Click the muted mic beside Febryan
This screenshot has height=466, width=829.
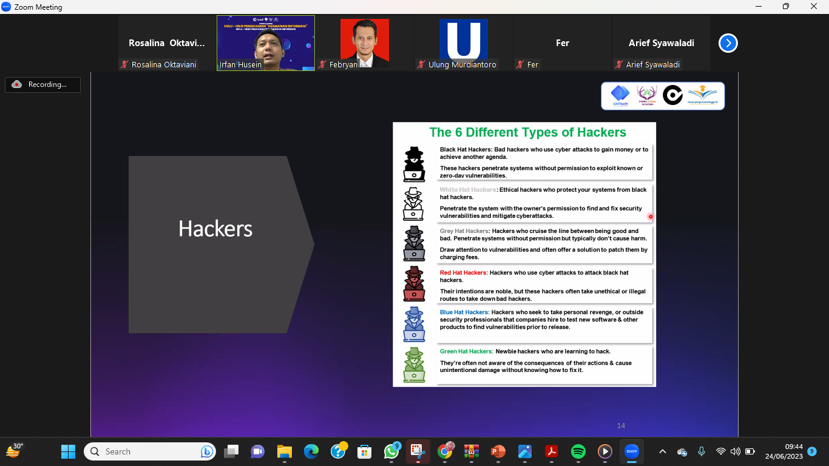pyautogui.click(x=322, y=64)
